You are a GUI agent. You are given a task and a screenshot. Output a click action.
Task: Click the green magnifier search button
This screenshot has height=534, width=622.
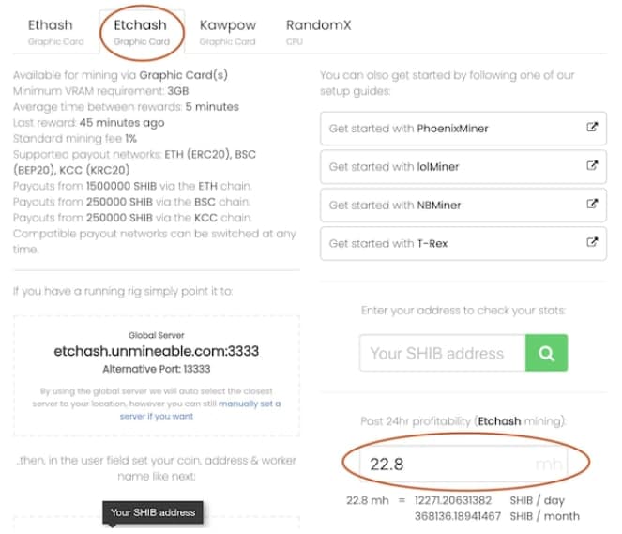pyautogui.click(x=545, y=354)
